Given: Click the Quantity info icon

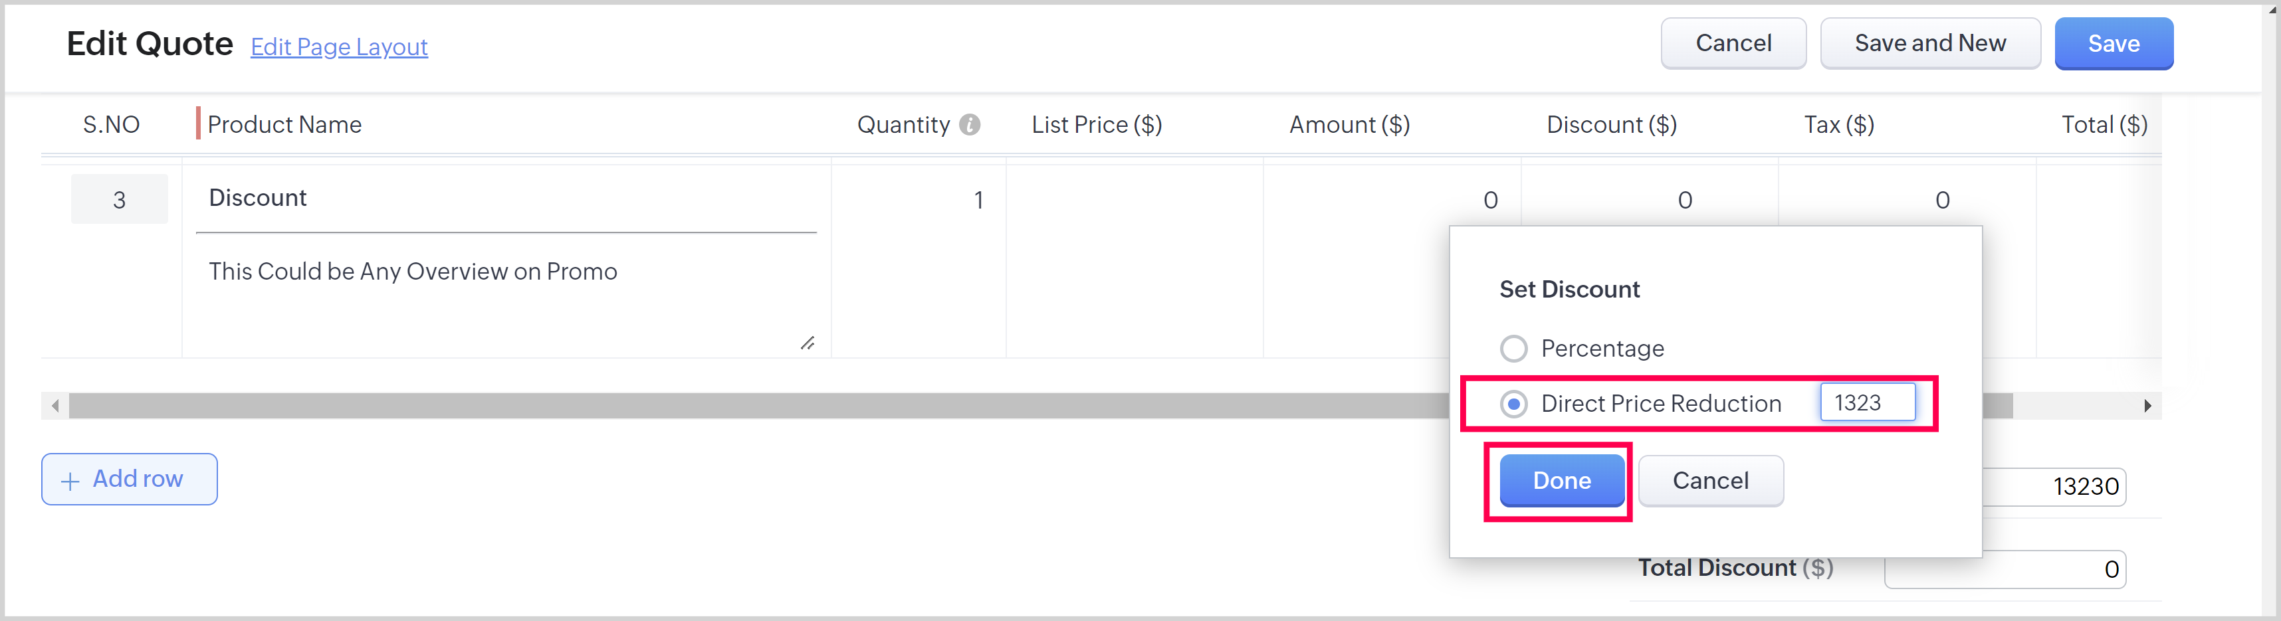Looking at the screenshot, I should tap(970, 125).
